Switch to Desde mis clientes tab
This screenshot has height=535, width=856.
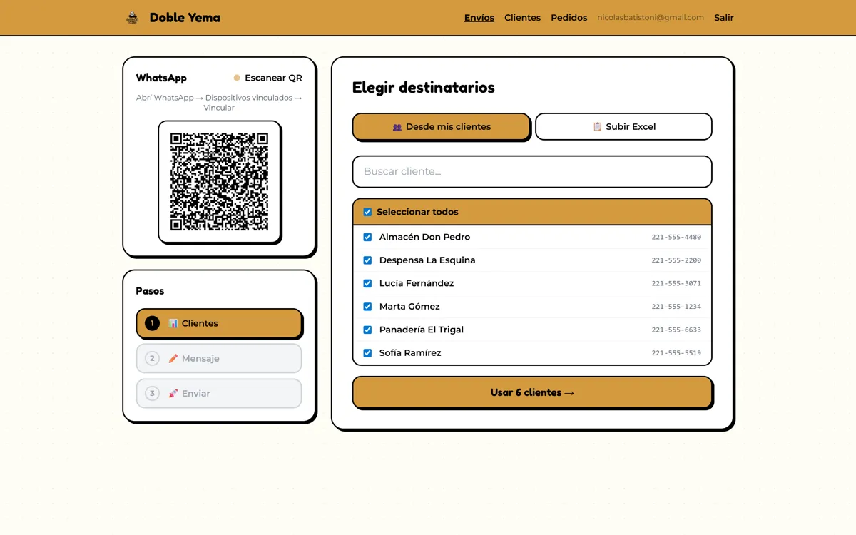pyautogui.click(x=442, y=126)
